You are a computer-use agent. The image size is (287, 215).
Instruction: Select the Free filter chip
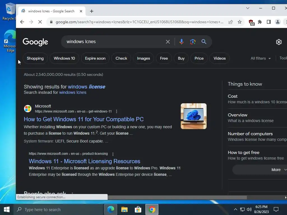click(164, 58)
